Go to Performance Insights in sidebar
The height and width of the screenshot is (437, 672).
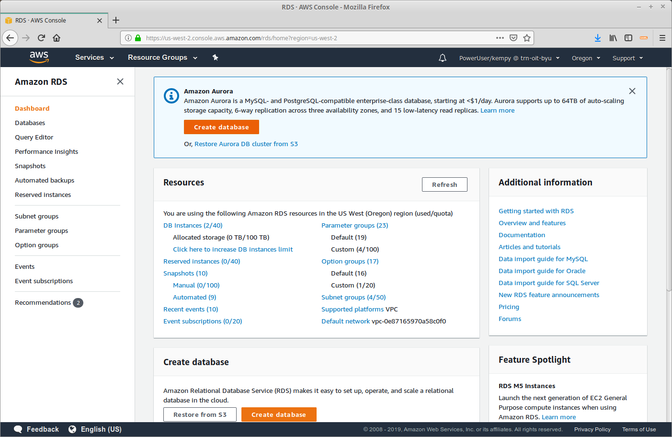46,152
